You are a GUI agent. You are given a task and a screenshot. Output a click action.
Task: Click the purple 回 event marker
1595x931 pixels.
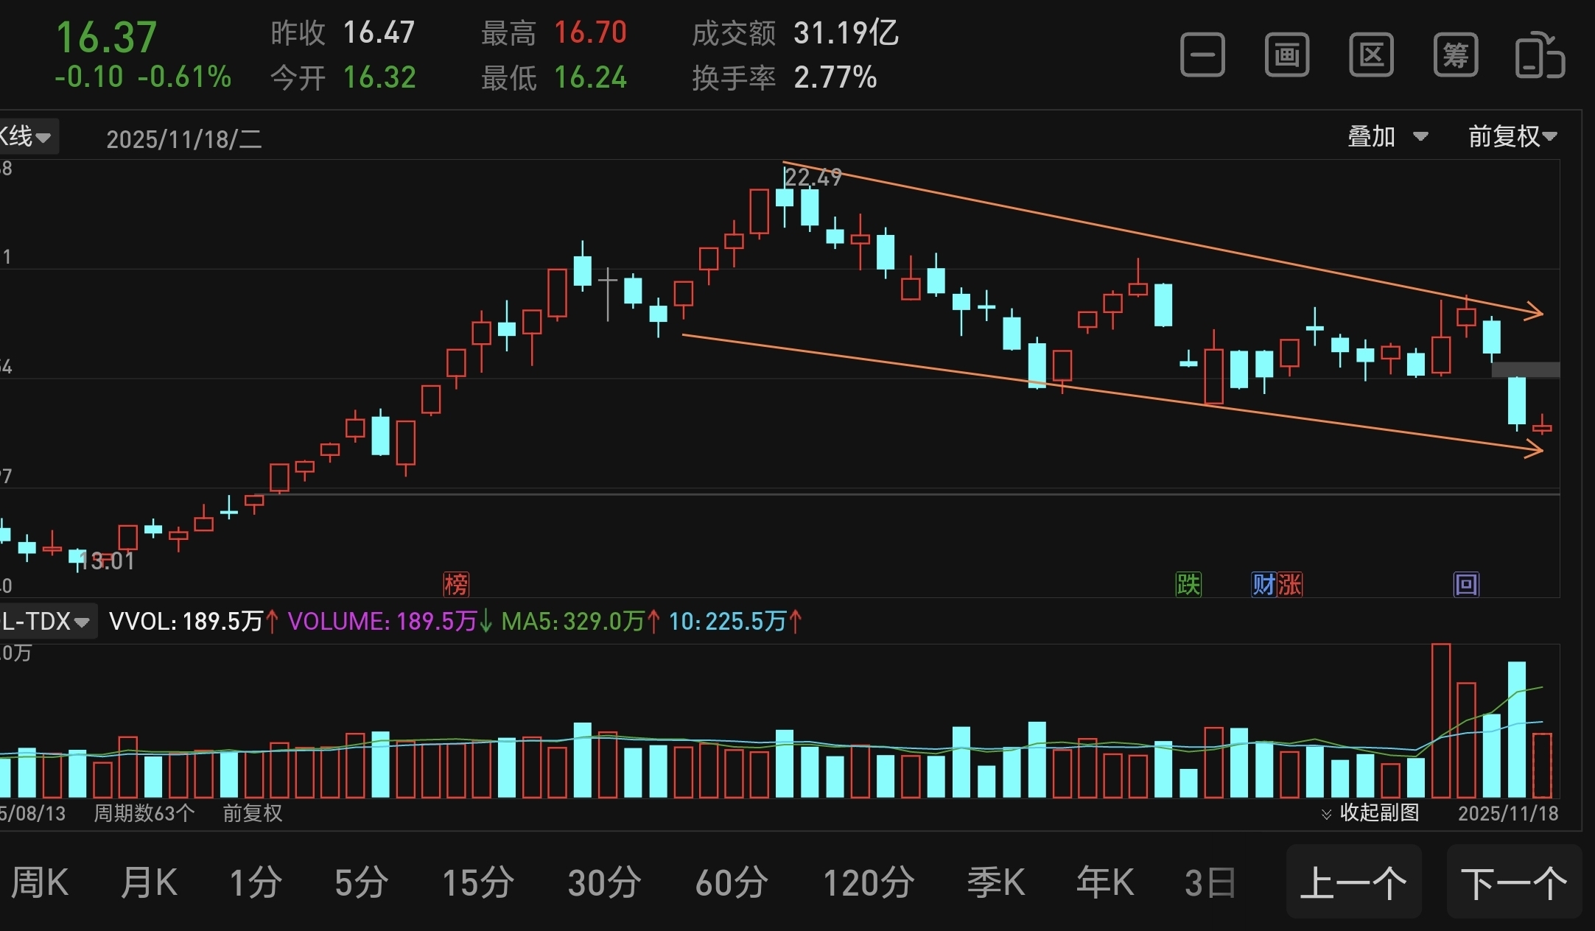pos(1466,585)
